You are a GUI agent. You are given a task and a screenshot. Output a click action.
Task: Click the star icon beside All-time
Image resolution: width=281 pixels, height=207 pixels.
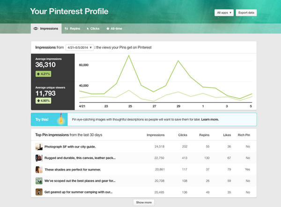[x=108, y=29]
